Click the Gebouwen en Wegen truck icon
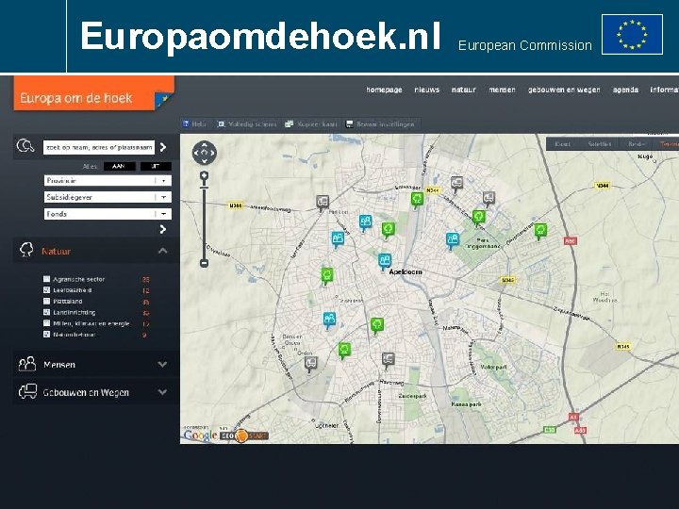Screen dimensions: 679x509 click(27, 391)
